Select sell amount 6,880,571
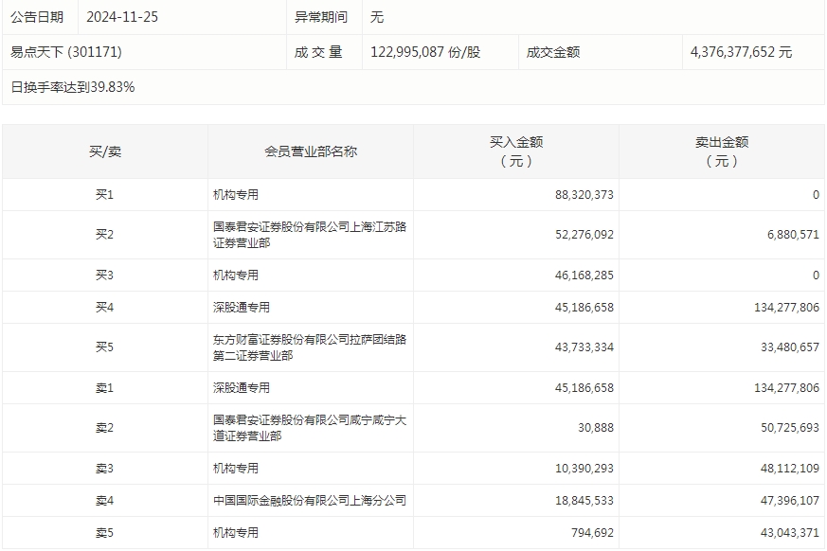The height and width of the screenshot is (551, 827). [x=793, y=234]
